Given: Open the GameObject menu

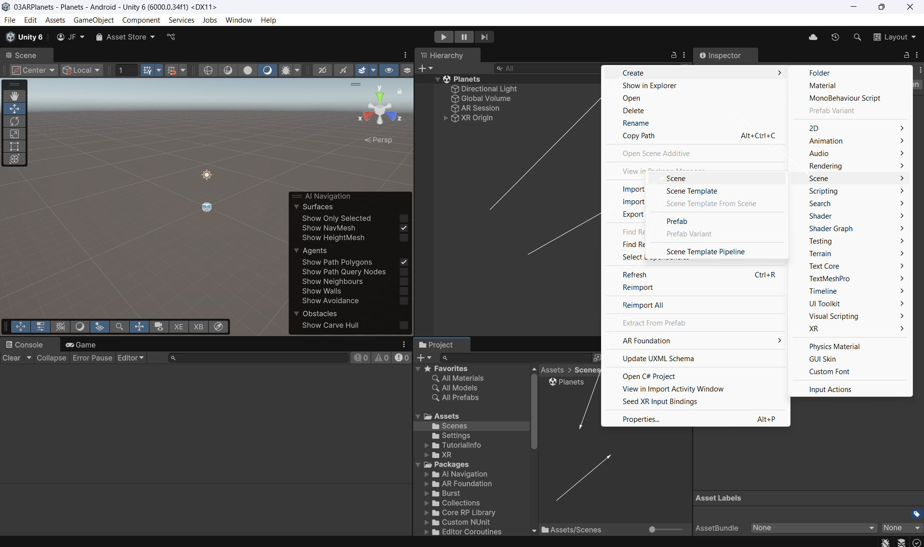Looking at the screenshot, I should pos(94,20).
